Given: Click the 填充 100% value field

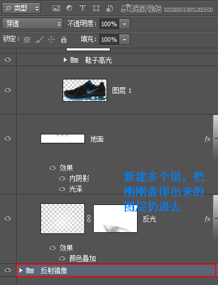Looking at the screenshot, I should pos(109,39).
